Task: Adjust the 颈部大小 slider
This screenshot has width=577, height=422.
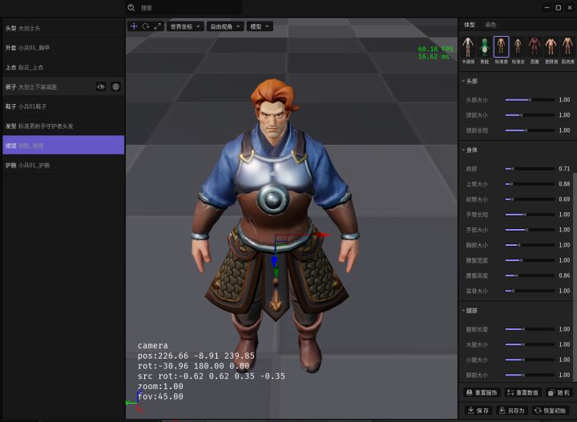Action: [x=530, y=115]
